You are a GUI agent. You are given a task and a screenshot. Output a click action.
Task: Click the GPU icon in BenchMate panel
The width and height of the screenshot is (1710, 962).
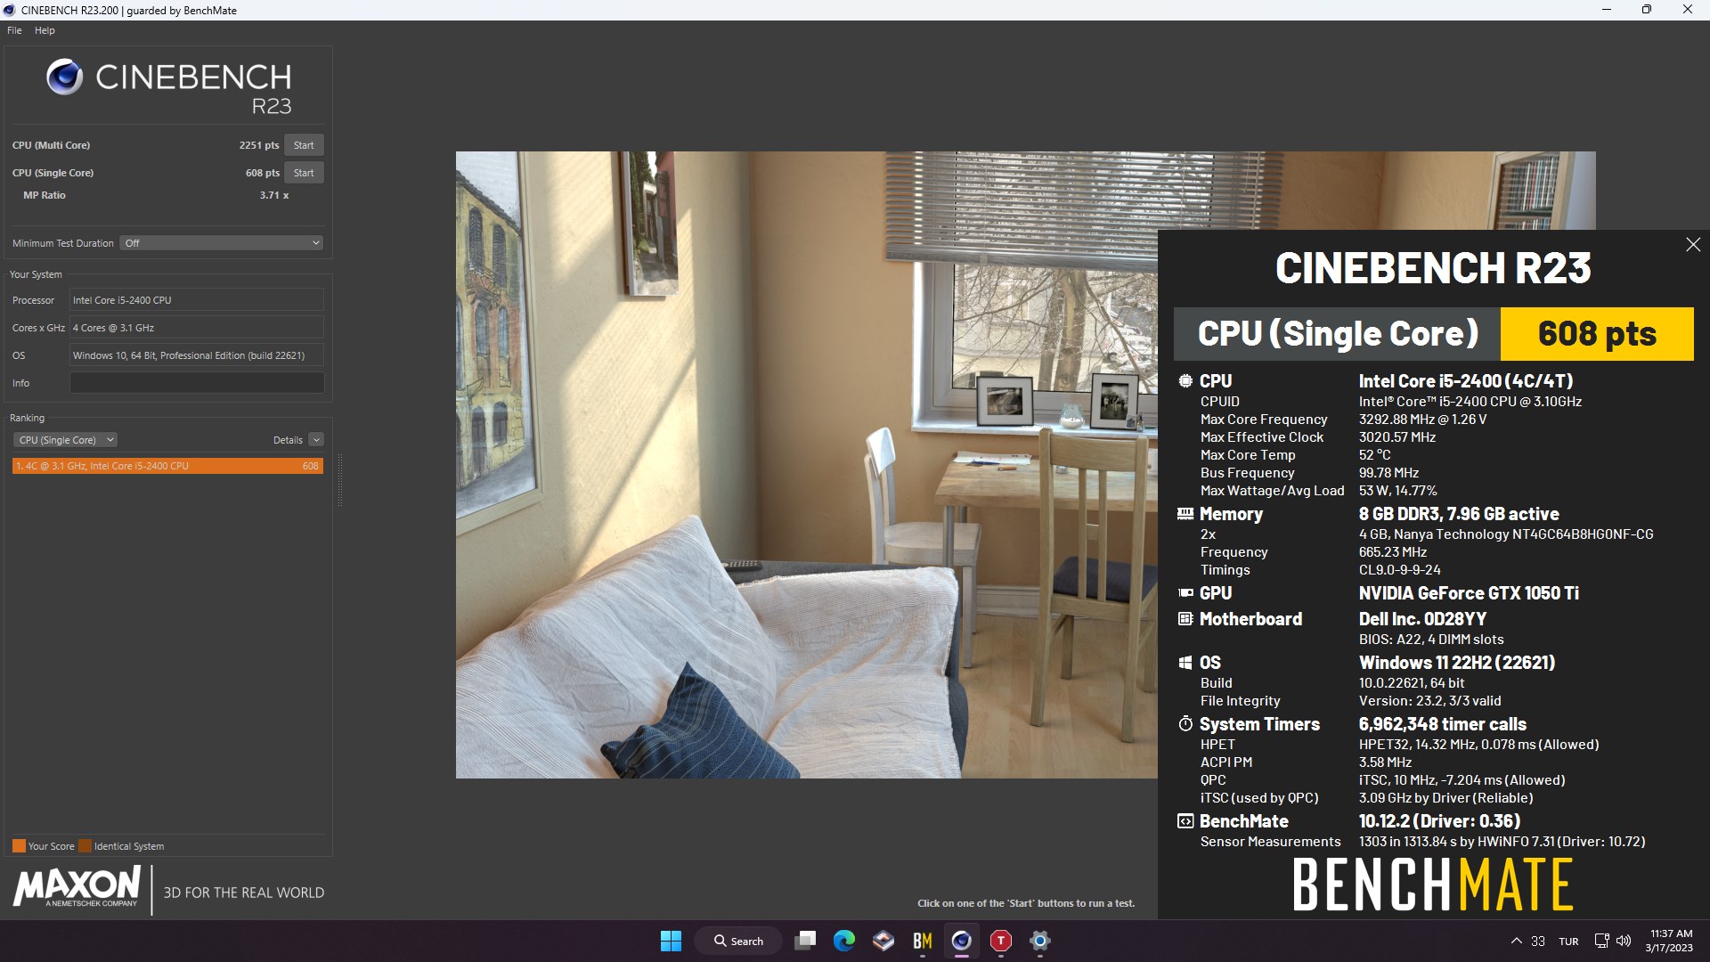1185,593
